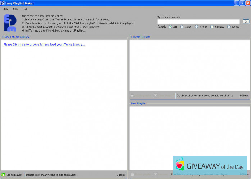251x179 pixels.
Task: Click the browse and load iTunes Library link
Action: tap(44, 44)
